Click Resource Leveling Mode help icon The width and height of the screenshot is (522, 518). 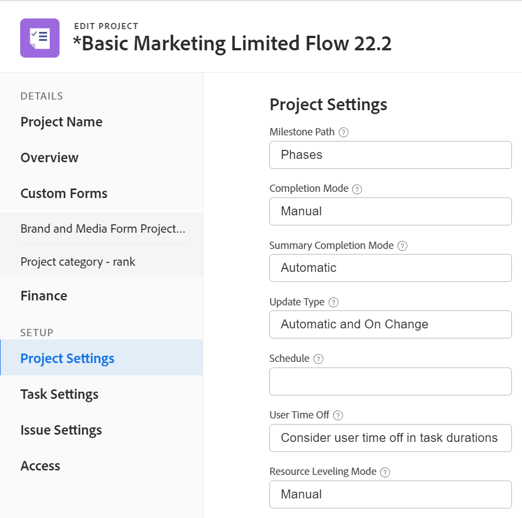point(385,472)
